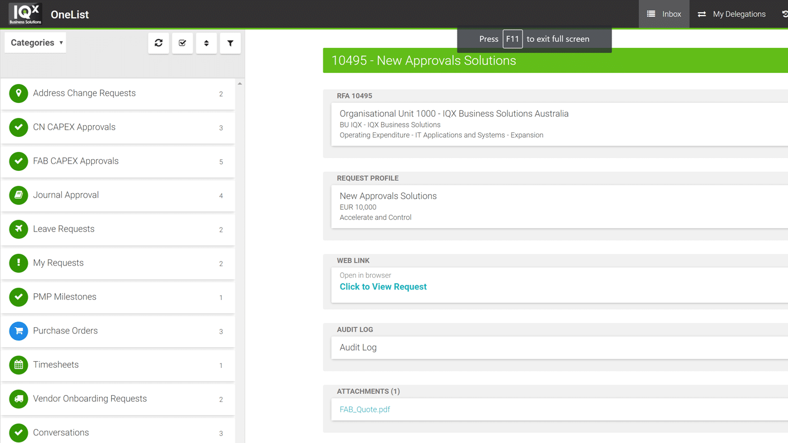Click the Vendor Onboarding Requests truck icon

pyautogui.click(x=18, y=398)
